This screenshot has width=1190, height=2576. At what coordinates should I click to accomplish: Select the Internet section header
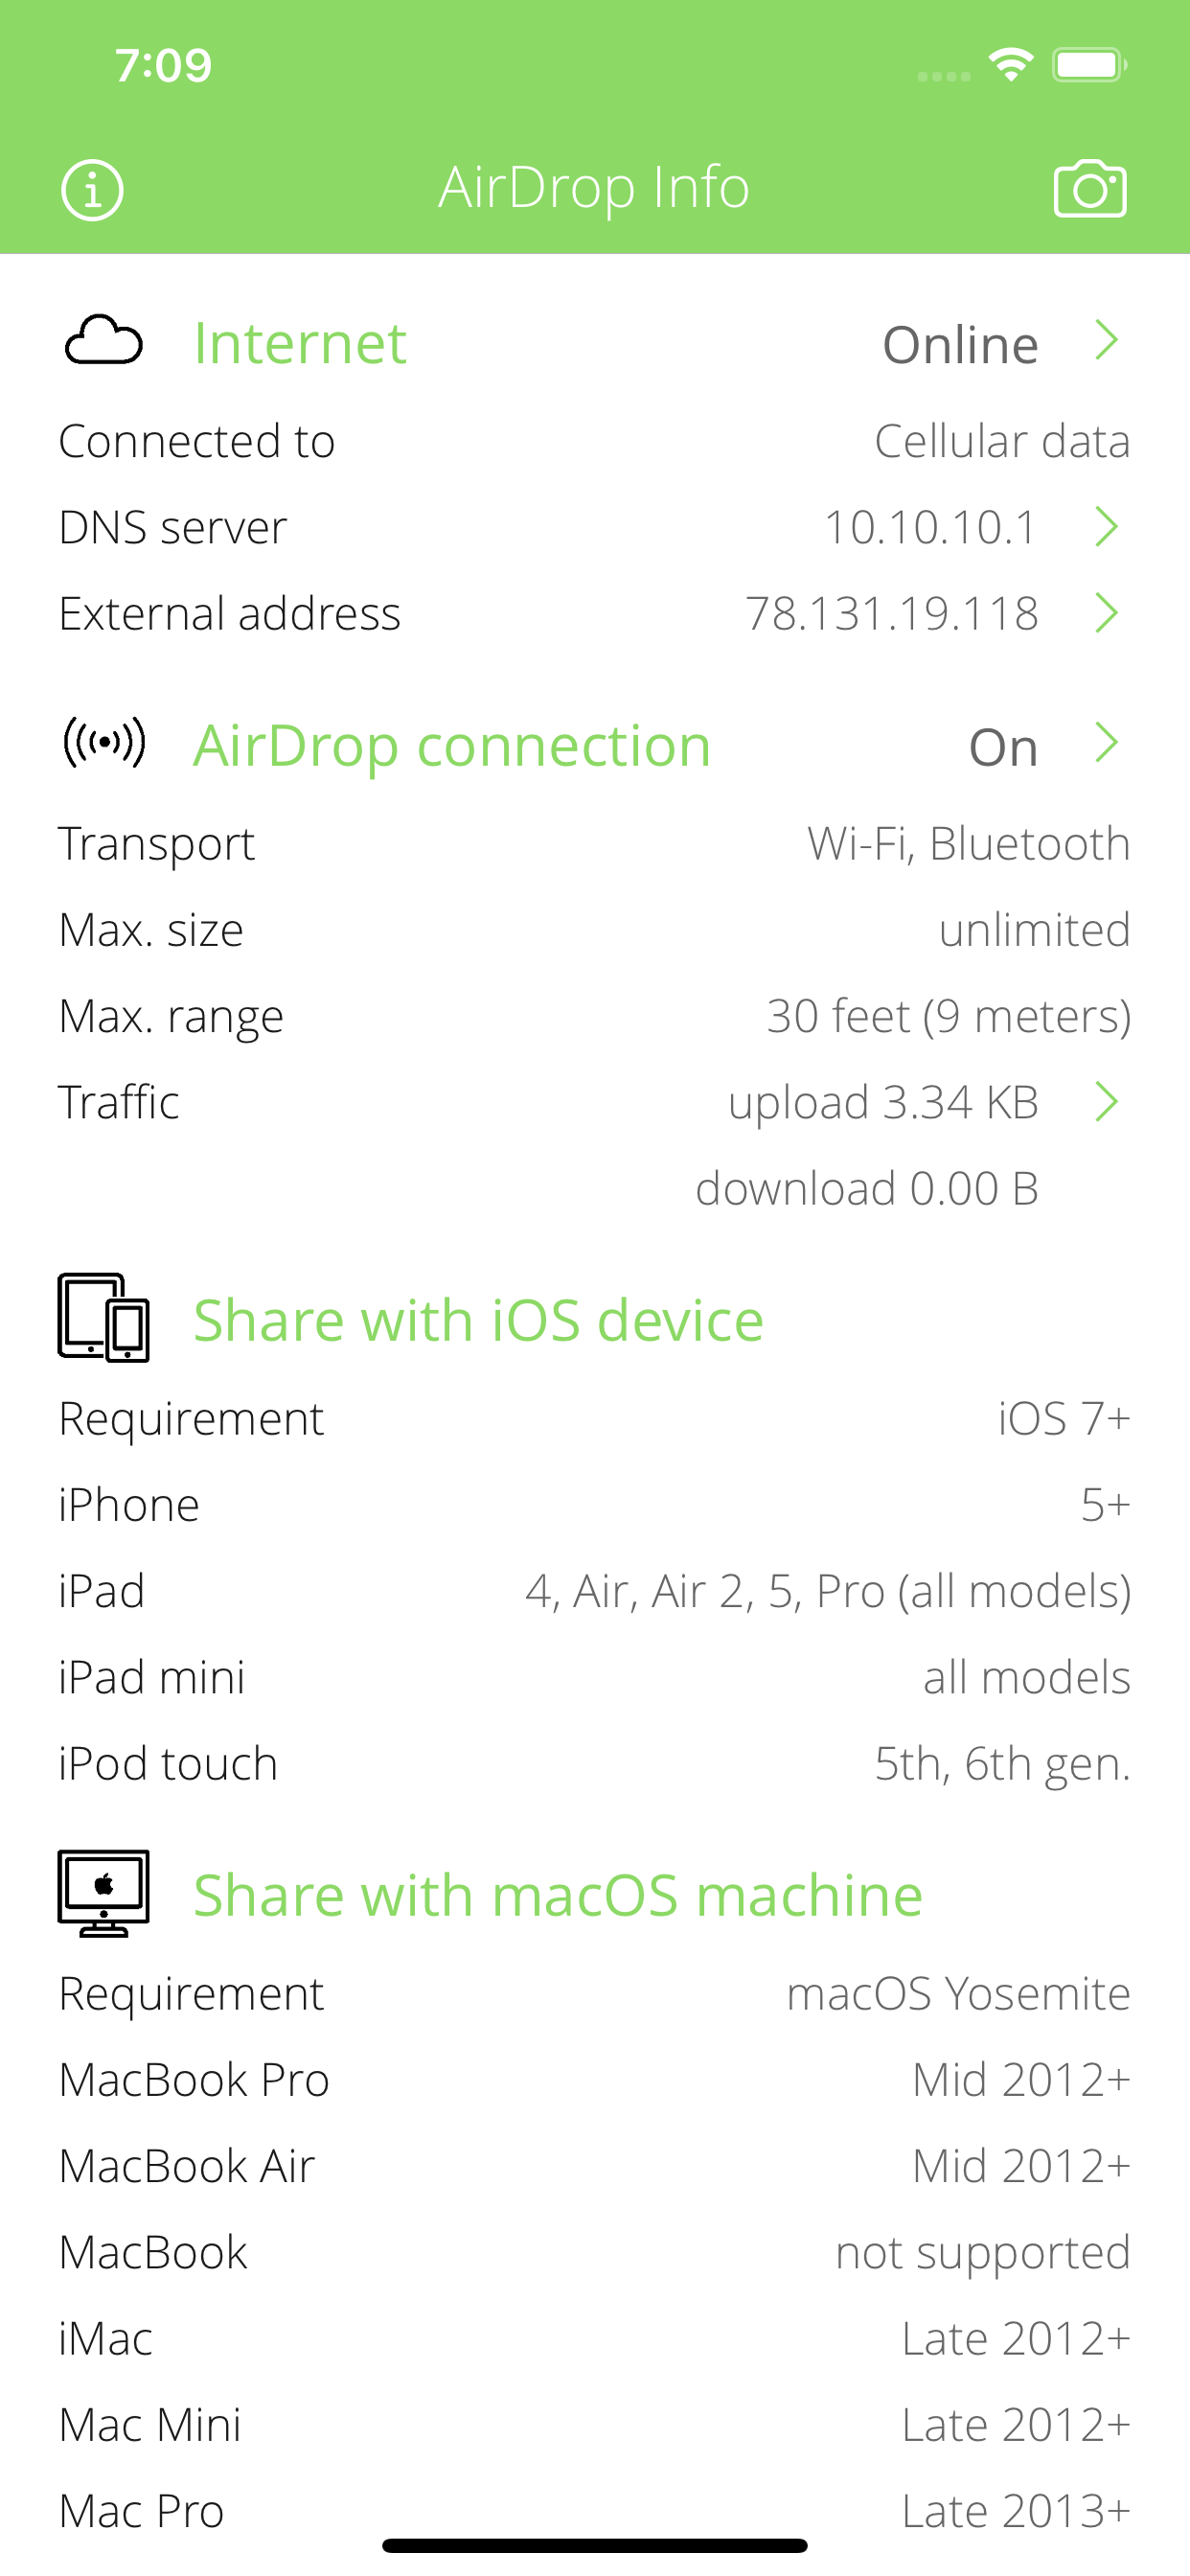click(x=300, y=343)
